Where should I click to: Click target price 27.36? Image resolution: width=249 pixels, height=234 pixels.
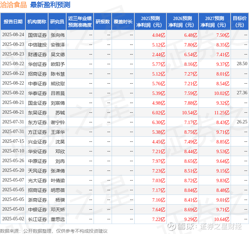[x=242, y=93]
